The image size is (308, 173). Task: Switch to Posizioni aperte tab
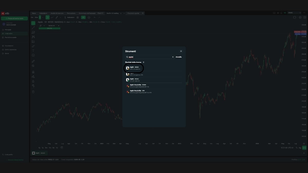point(133,13)
